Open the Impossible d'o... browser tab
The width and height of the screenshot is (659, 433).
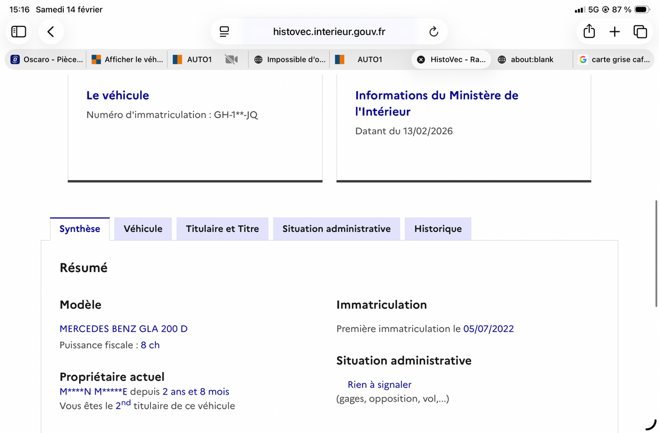coord(290,59)
